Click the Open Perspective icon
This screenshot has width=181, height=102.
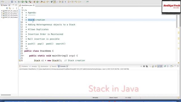(x=87, y=2)
